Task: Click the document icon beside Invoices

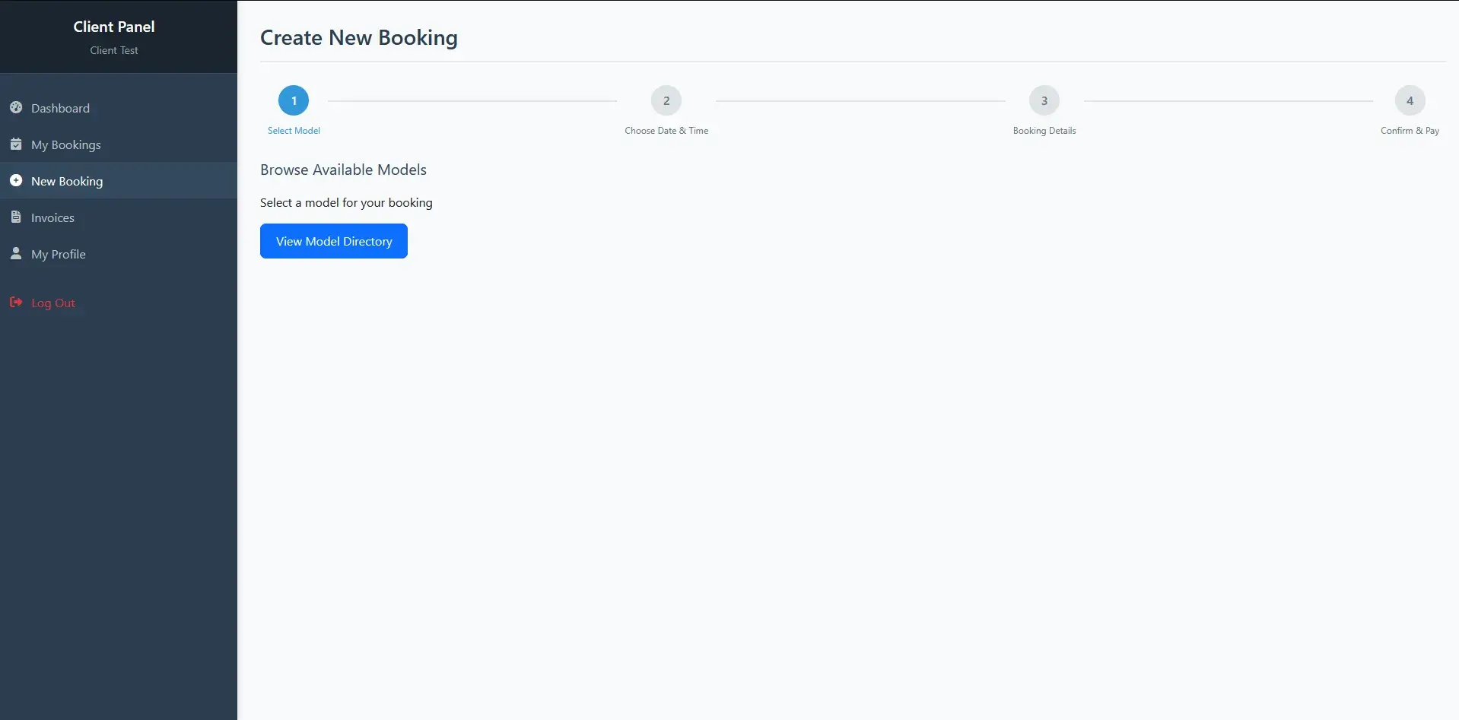Action: [16, 217]
